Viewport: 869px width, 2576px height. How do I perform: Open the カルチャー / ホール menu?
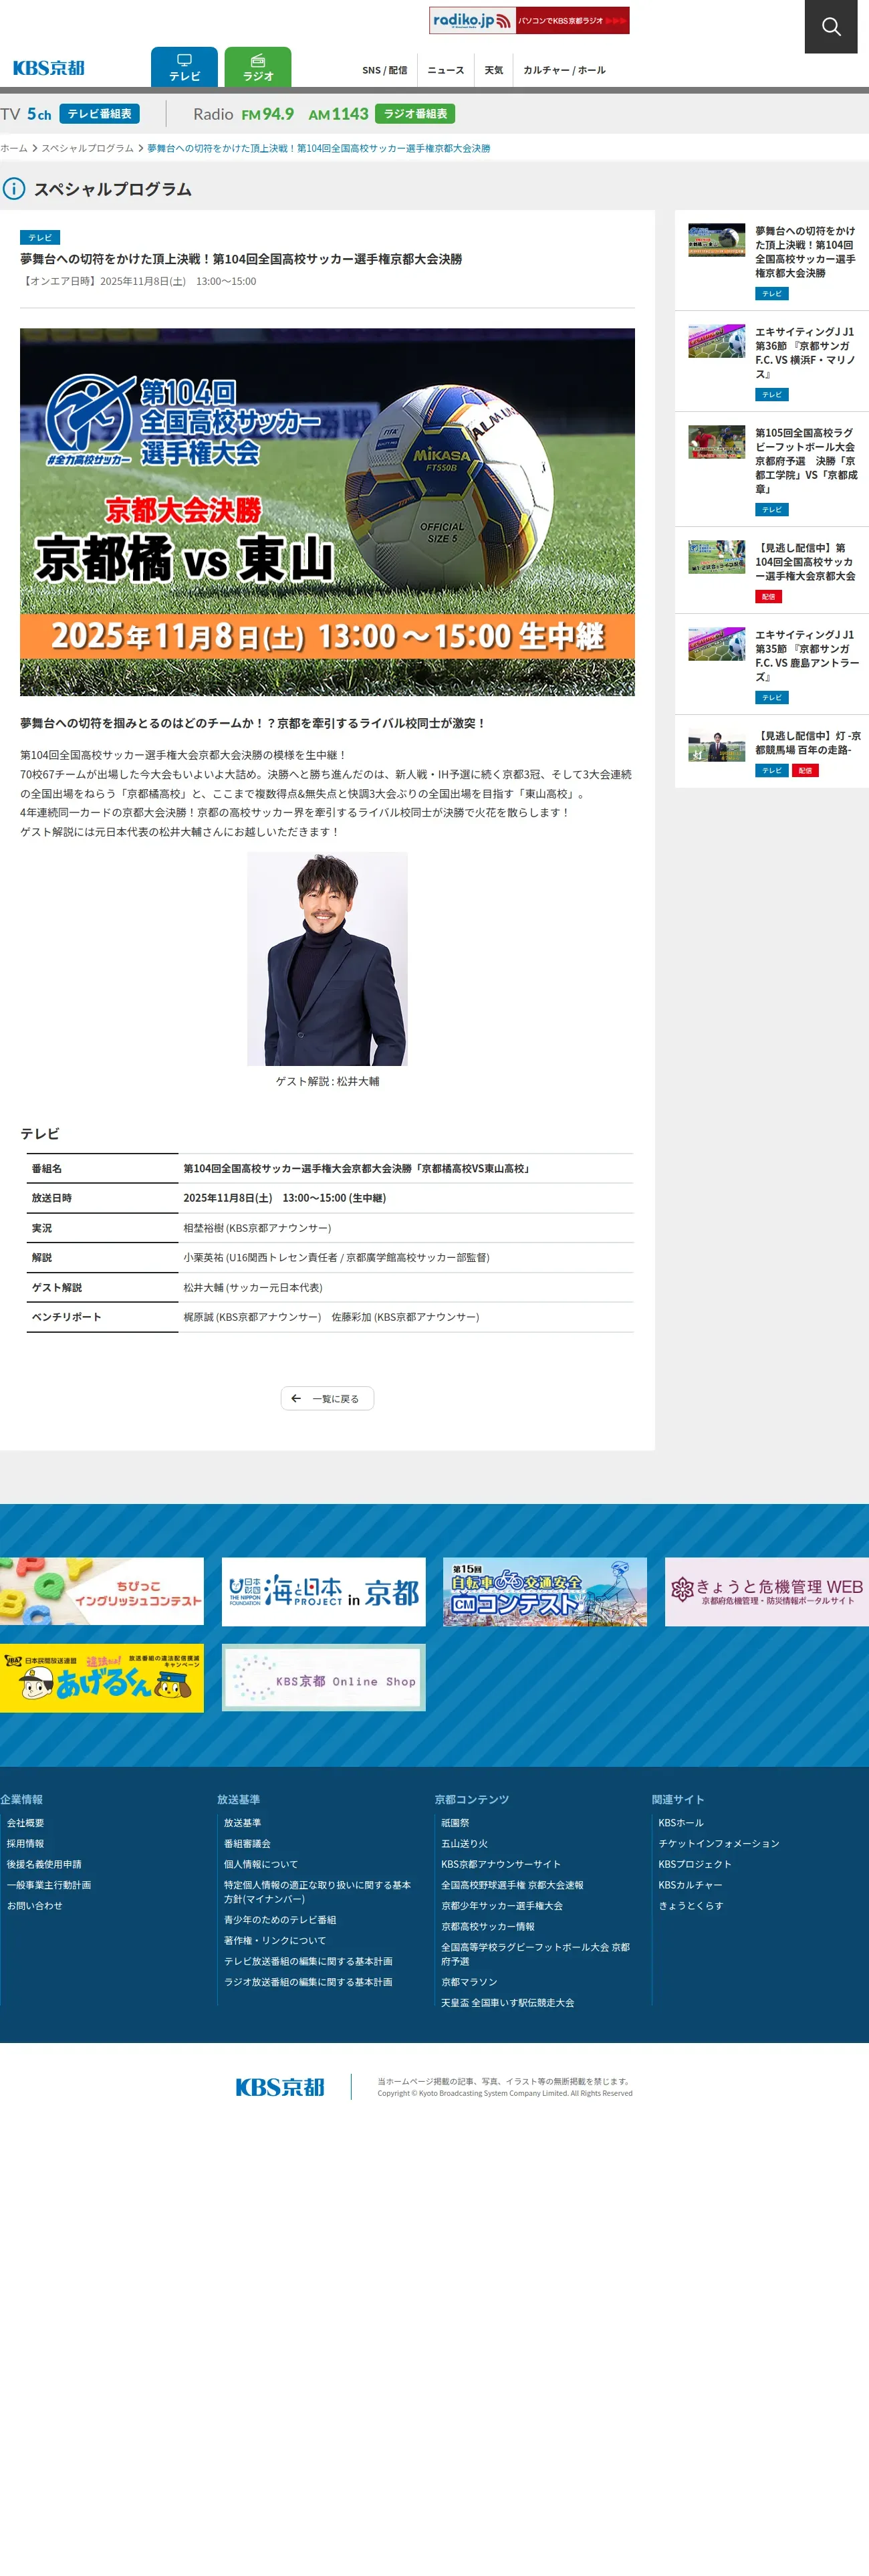[564, 70]
